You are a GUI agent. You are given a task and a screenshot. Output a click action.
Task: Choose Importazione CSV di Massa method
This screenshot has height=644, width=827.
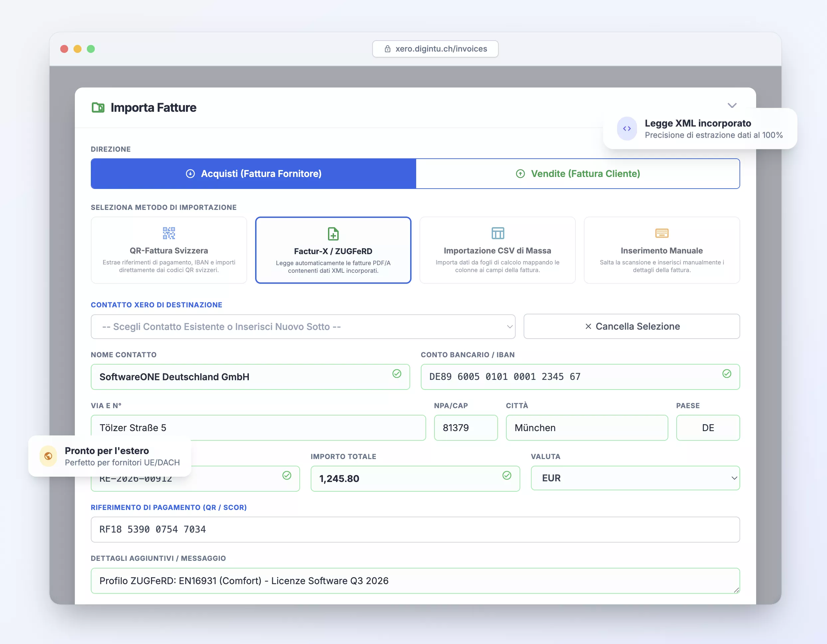pos(498,250)
